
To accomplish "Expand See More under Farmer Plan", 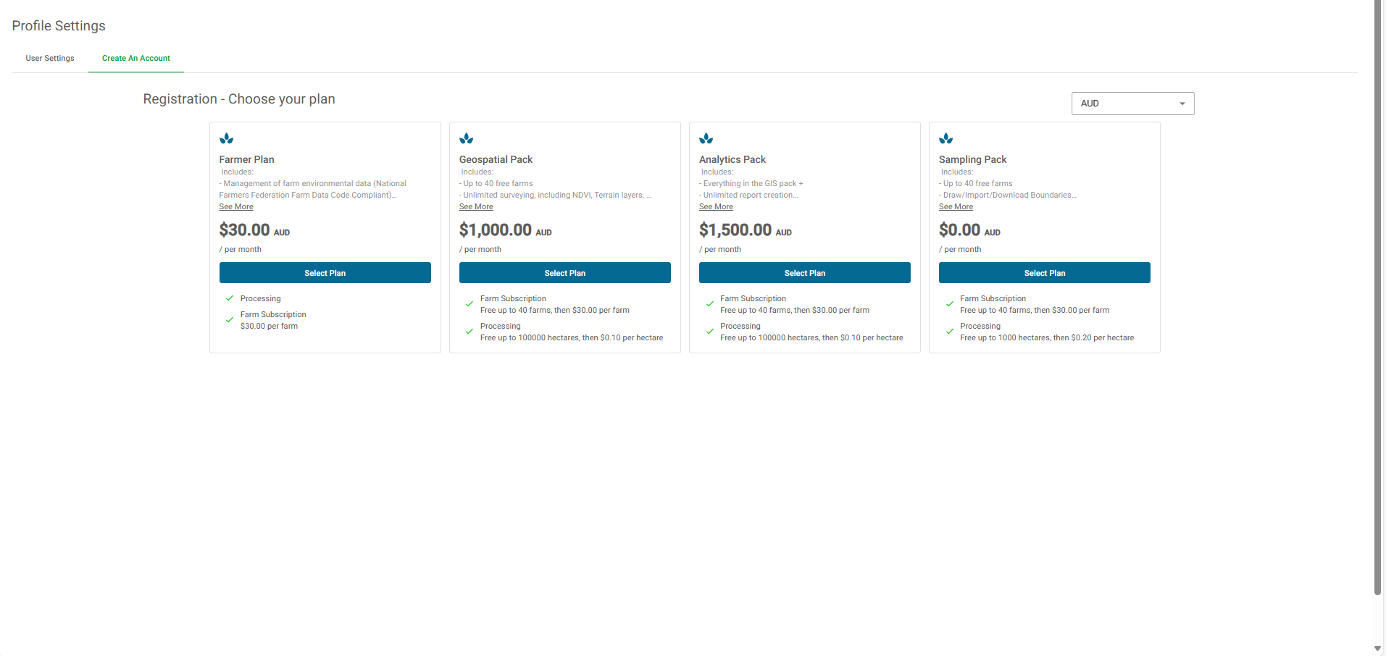I will pos(236,207).
